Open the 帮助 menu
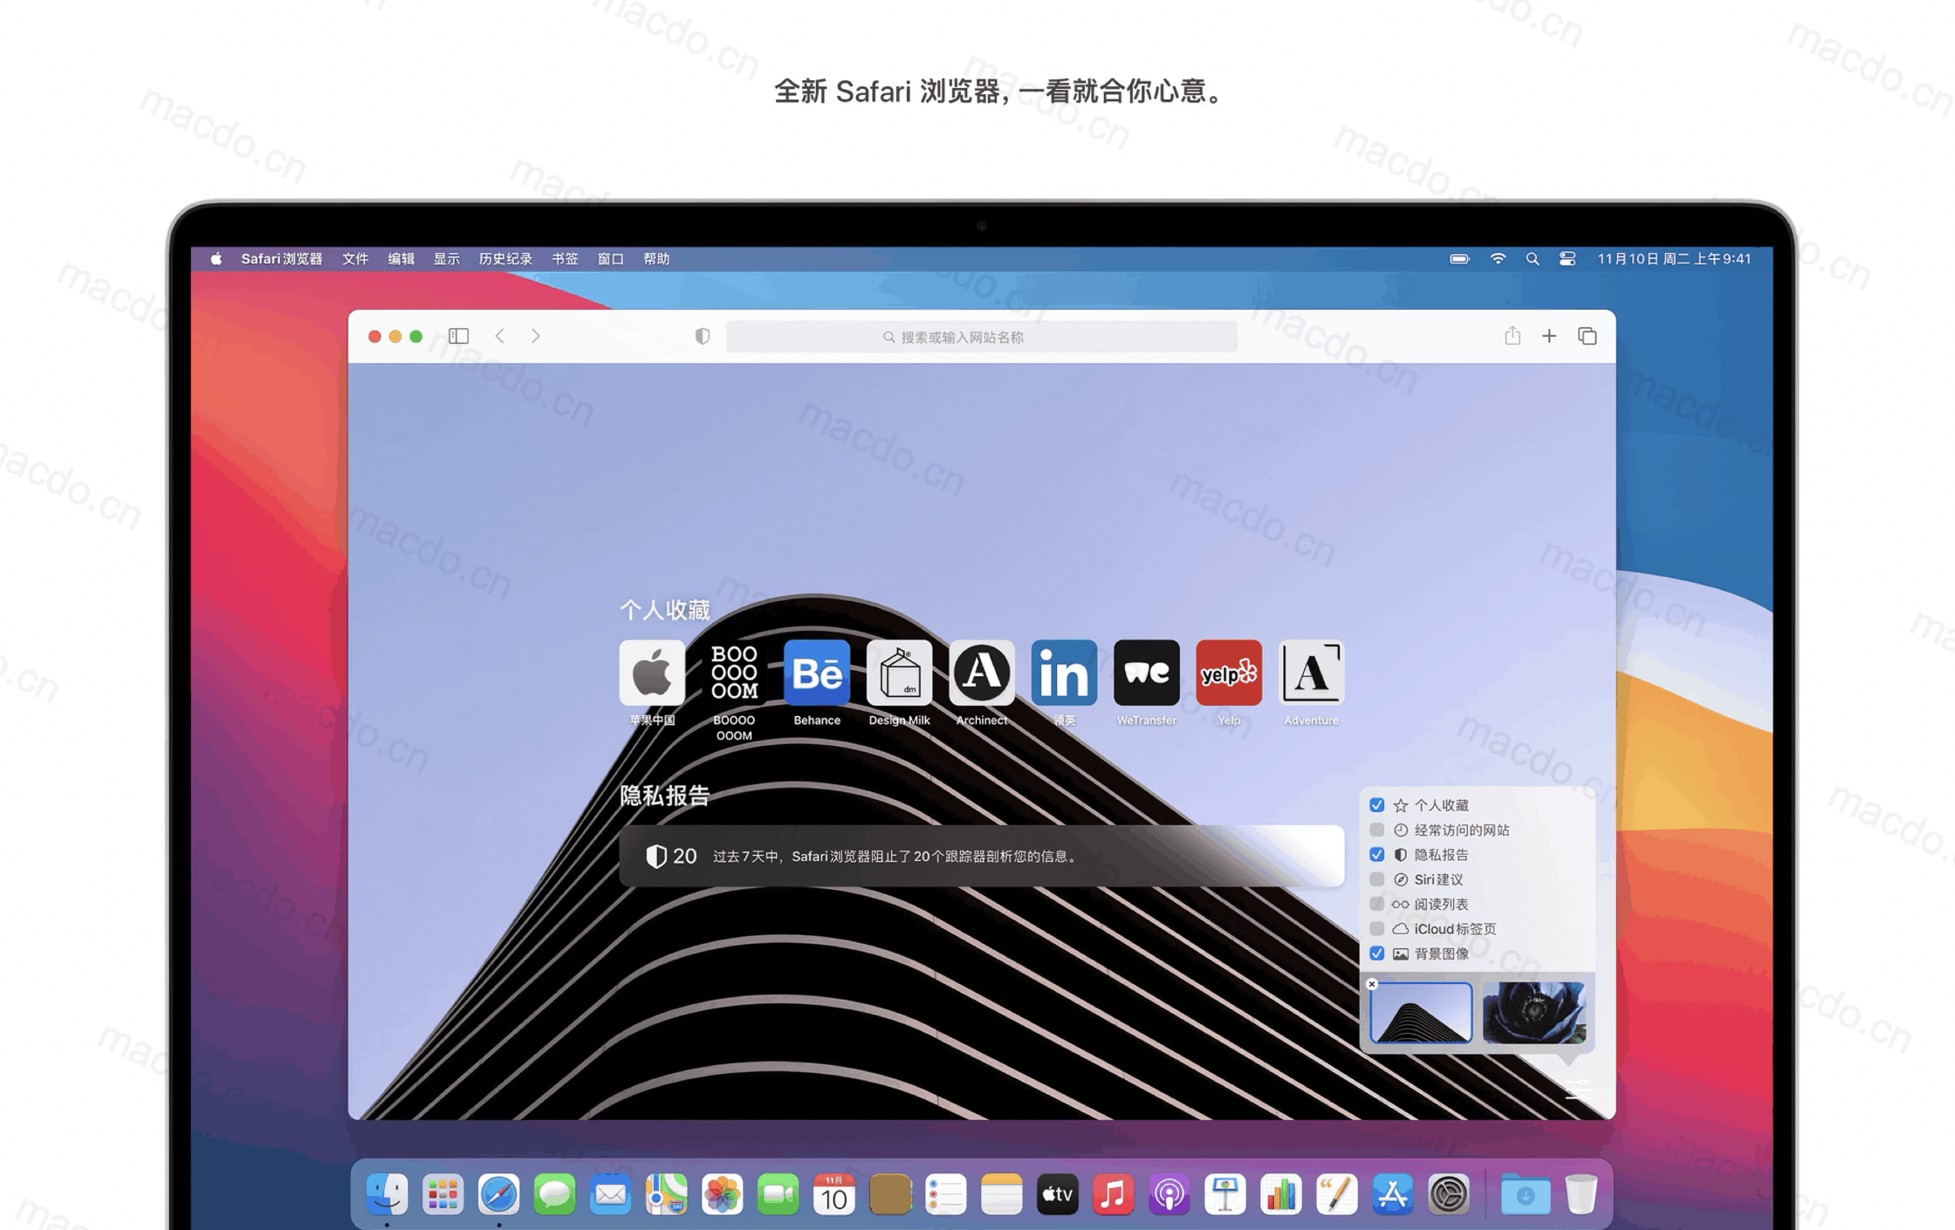Image resolution: width=1955 pixels, height=1230 pixels. 656,258
